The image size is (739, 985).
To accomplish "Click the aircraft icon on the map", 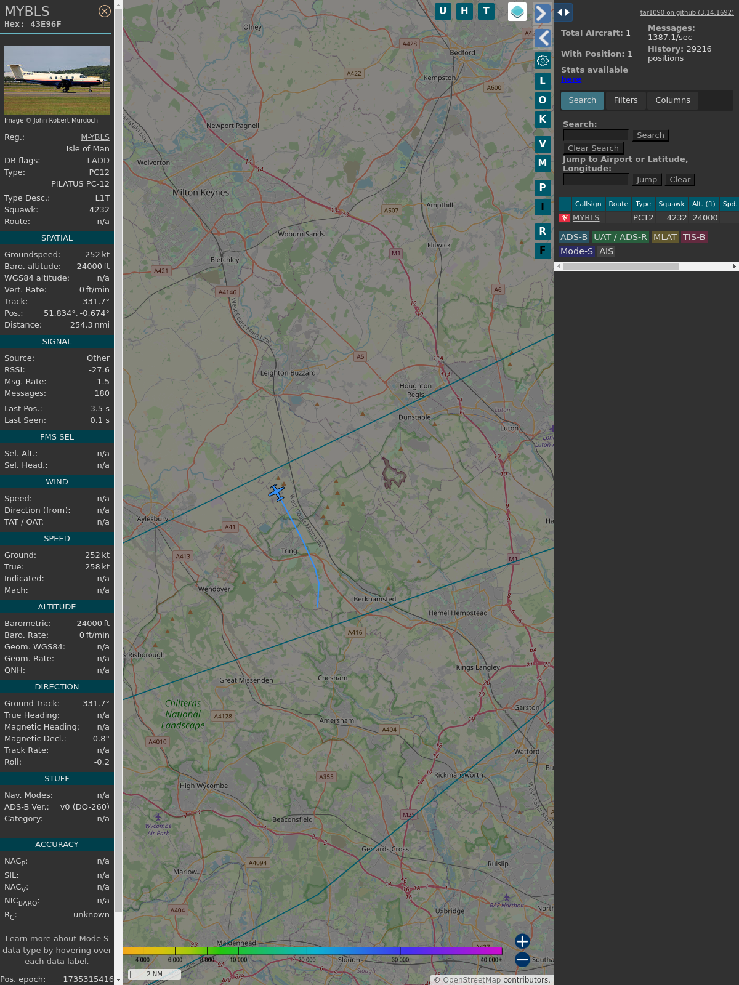I will click(277, 492).
